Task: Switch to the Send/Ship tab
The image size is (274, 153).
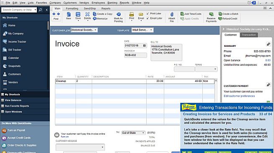Action: click(x=90, y=8)
